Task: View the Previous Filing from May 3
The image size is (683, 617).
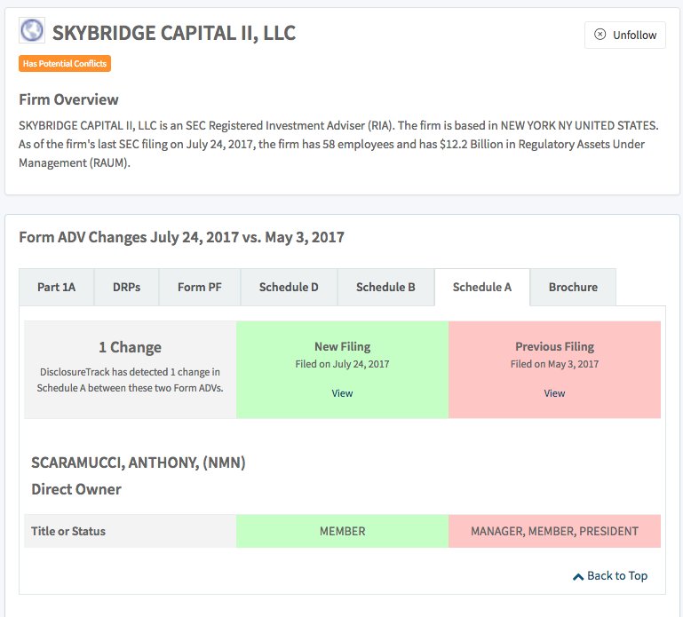Action: pos(554,393)
